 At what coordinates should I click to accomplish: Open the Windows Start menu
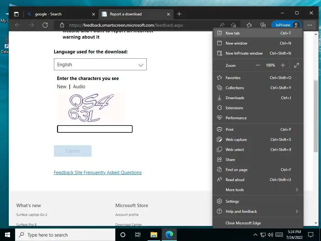pos(8,235)
